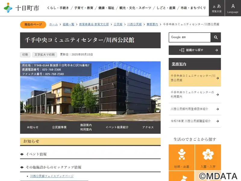Expand その他施設からのピックアップ情報 section
Viewport: 241px width, 181px height.
[x=90, y=167]
